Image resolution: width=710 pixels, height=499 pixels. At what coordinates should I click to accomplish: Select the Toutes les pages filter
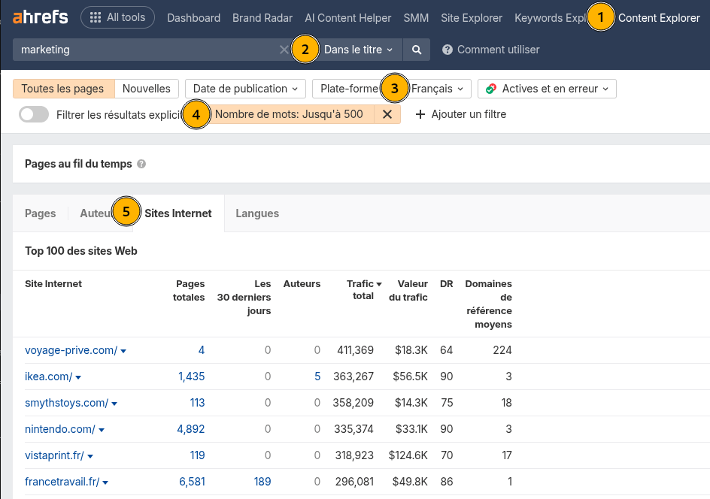pos(63,89)
